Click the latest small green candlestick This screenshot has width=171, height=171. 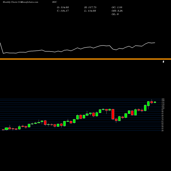pos(155,102)
